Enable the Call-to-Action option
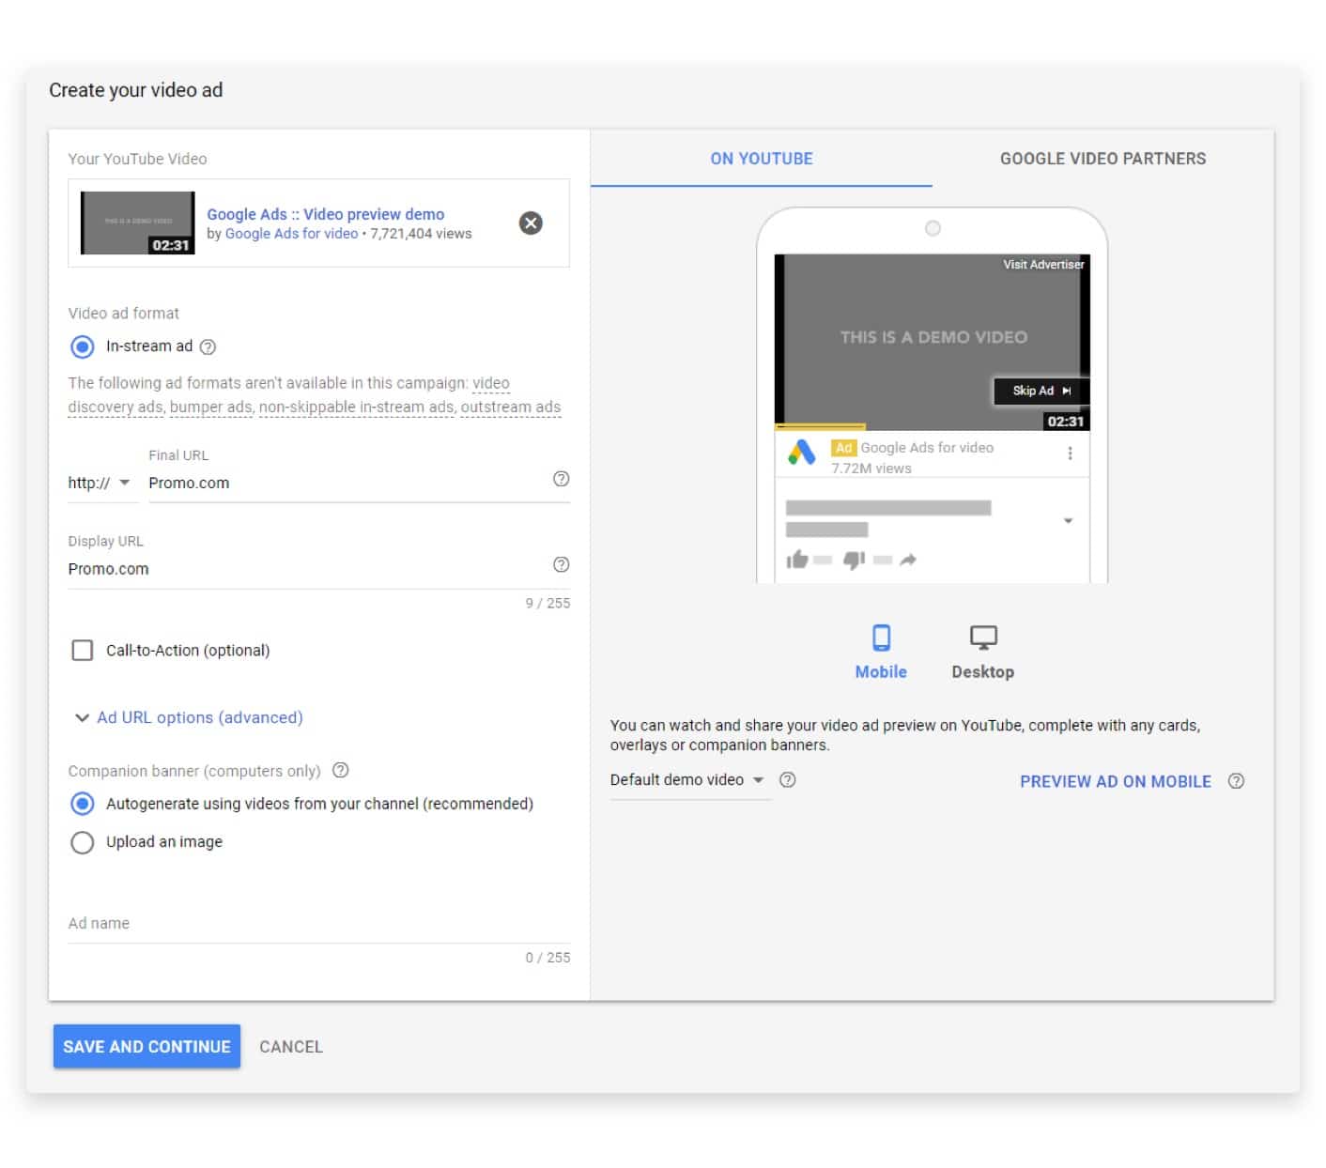The height and width of the screenshot is (1168, 1326). pos(83,650)
